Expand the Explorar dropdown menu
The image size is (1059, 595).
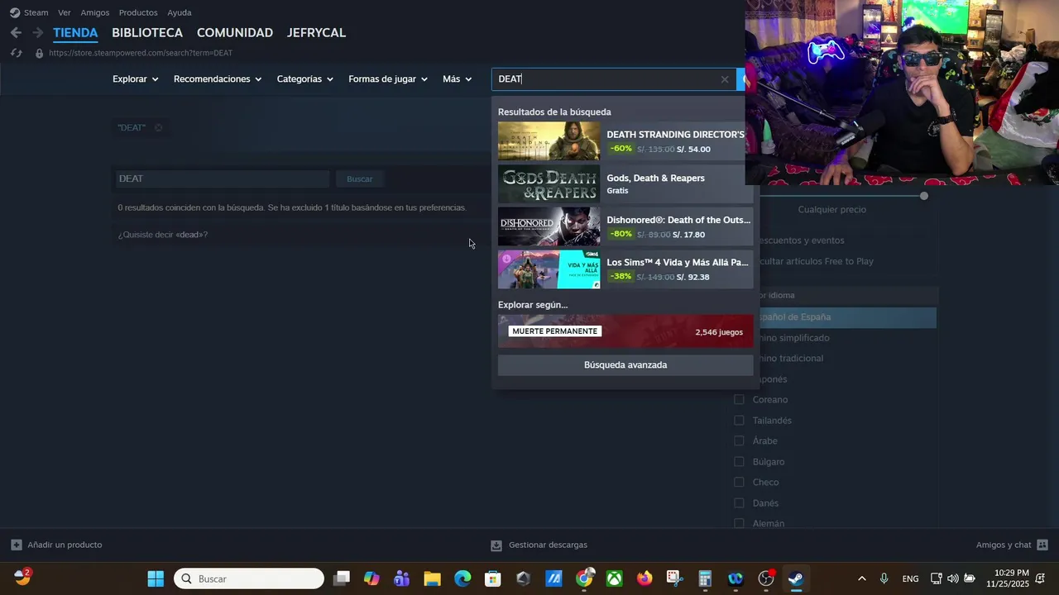(x=136, y=79)
